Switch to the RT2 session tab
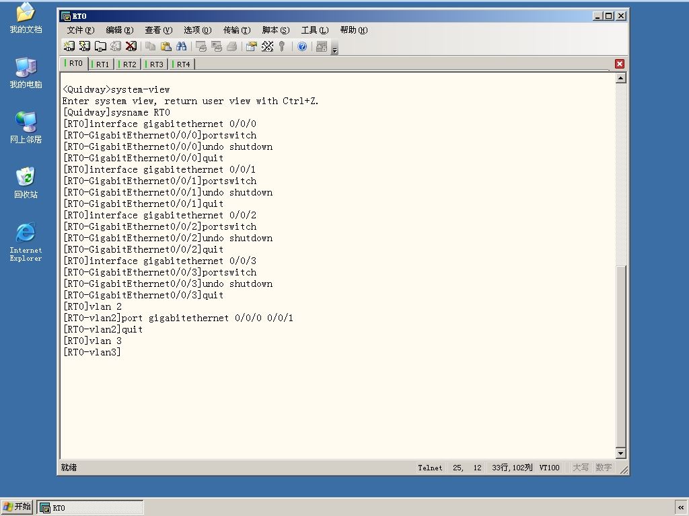The image size is (689, 516). point(128,64)
